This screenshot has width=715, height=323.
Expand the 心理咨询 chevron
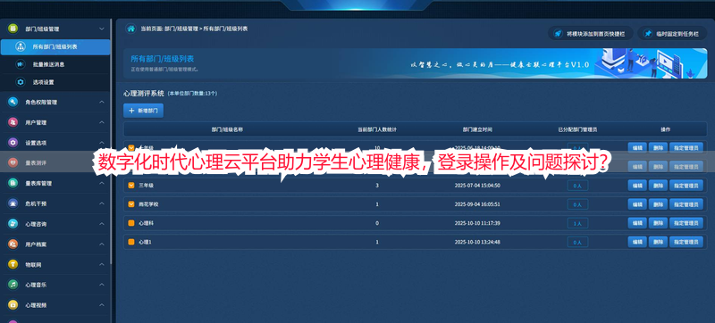tap(102, 224)
